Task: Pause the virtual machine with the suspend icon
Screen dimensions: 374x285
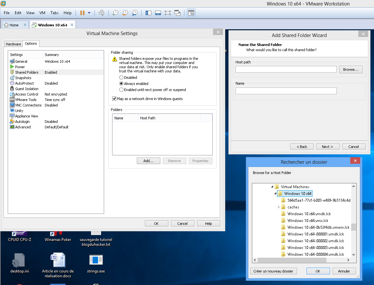Action: point(82,13)
